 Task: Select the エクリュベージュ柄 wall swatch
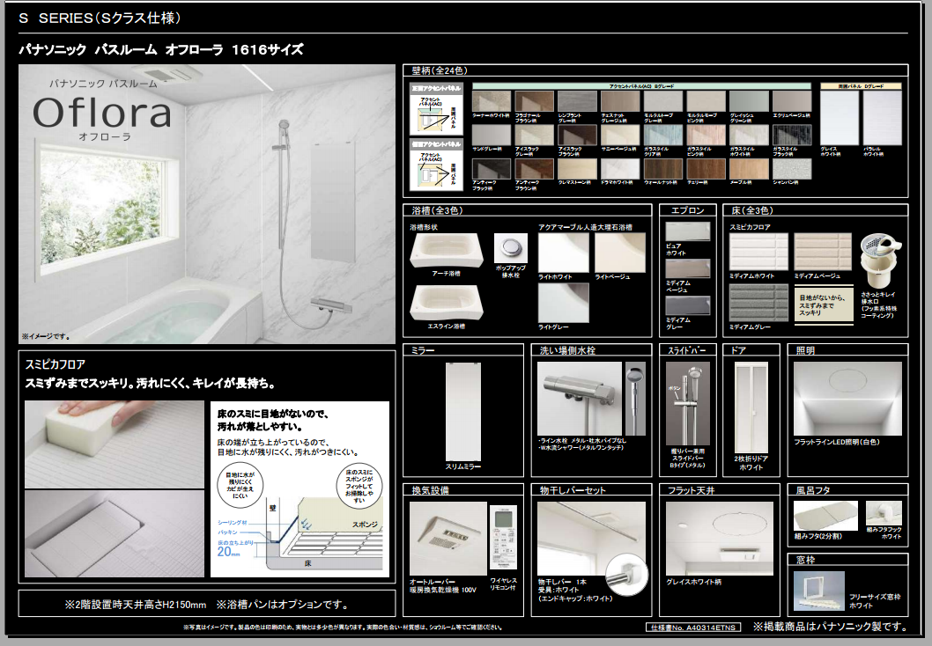pyautogui.click(x=792, y=101)
